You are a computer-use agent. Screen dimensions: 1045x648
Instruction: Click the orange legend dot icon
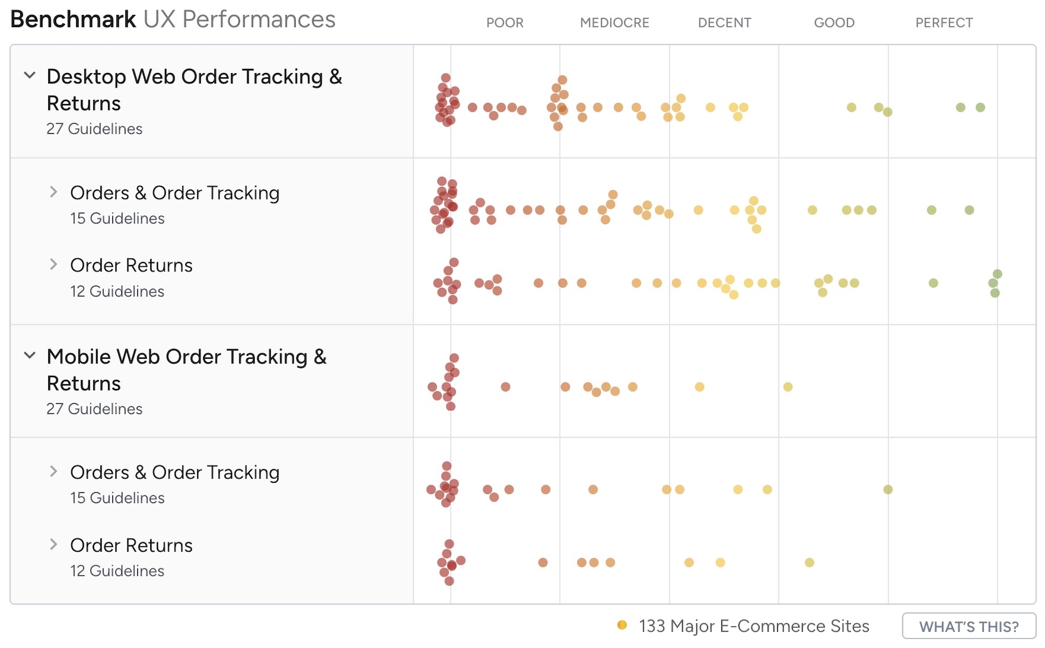621,625
